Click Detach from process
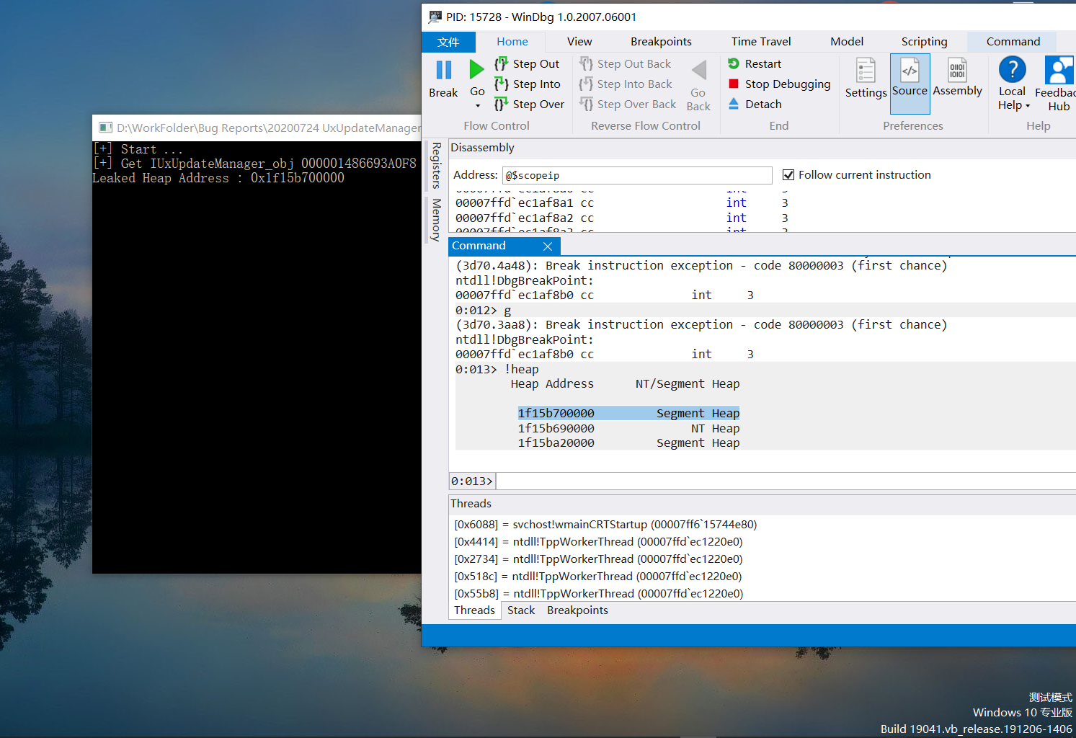Screen dimensions: 1076x738 [755, 105]
